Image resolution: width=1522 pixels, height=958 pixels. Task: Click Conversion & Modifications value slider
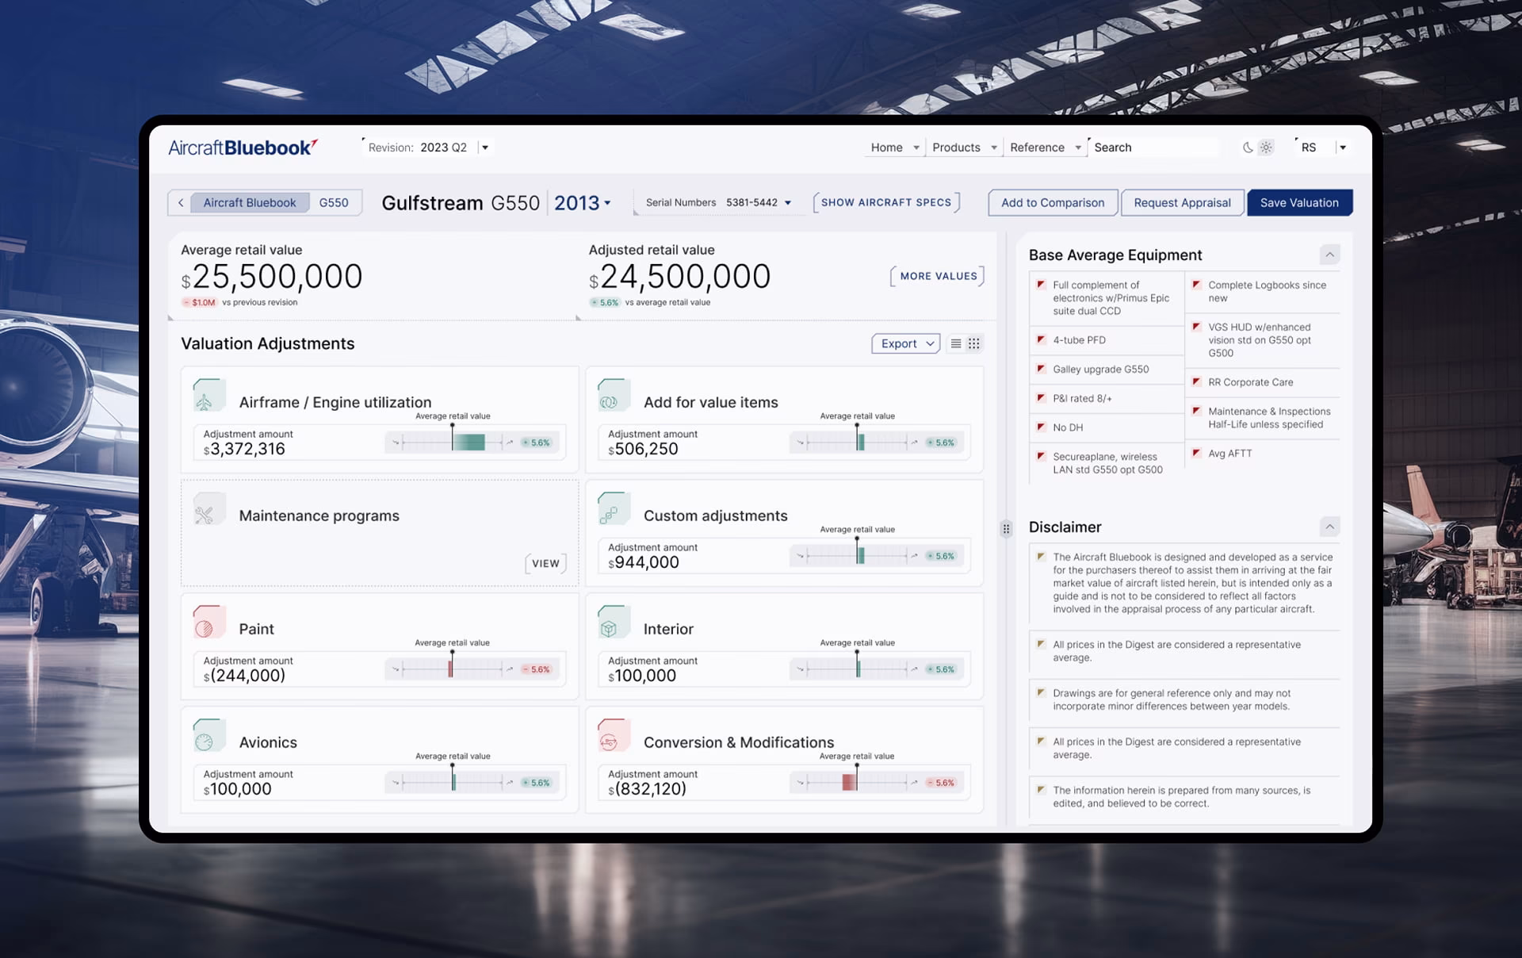click(x=857, y=782)
